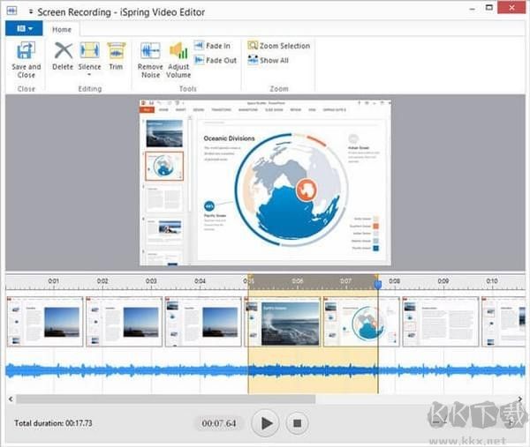Apply Fade In effect
Image resolution: width=530 pixels, height=447 pixels.
pyautogui.click(x=213, y=46)
